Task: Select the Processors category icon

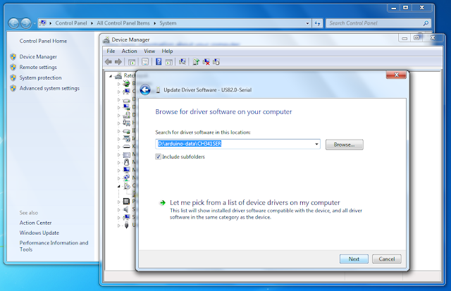Action: 126,202
